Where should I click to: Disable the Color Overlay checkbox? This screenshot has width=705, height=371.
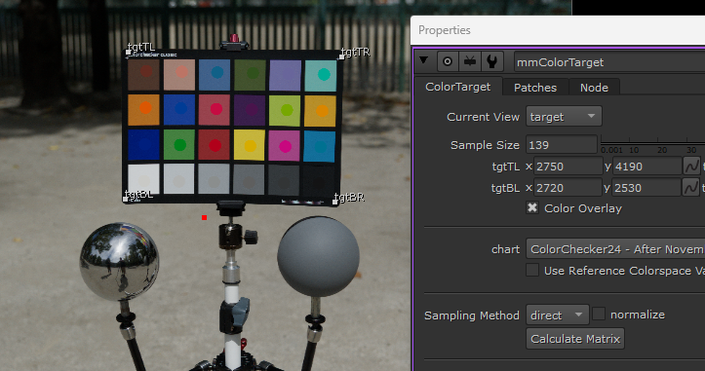click(532, 207)
